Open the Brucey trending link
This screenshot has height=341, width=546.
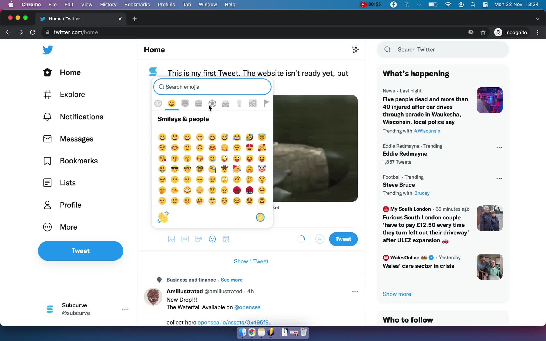coord(422,193)
